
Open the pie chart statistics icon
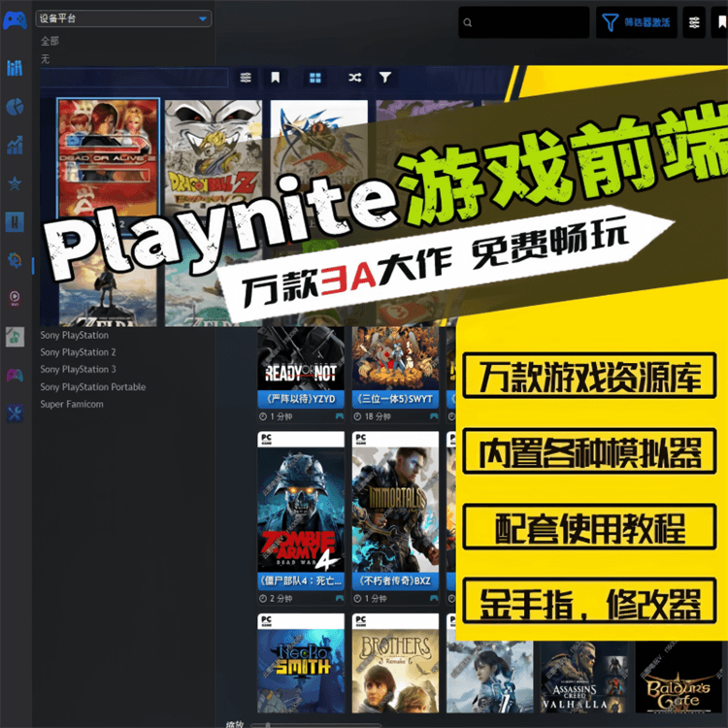point(15,107)
